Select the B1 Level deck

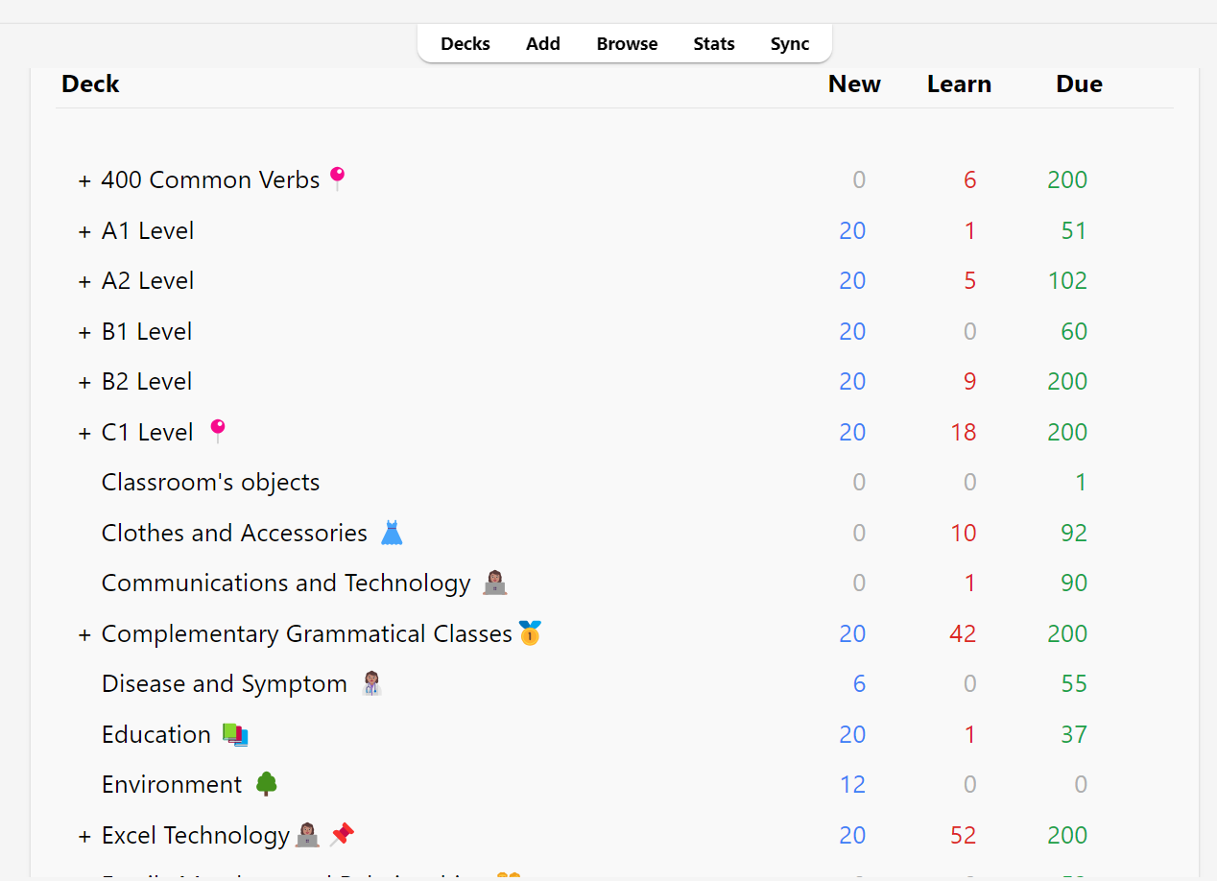(x=147, y=331)
